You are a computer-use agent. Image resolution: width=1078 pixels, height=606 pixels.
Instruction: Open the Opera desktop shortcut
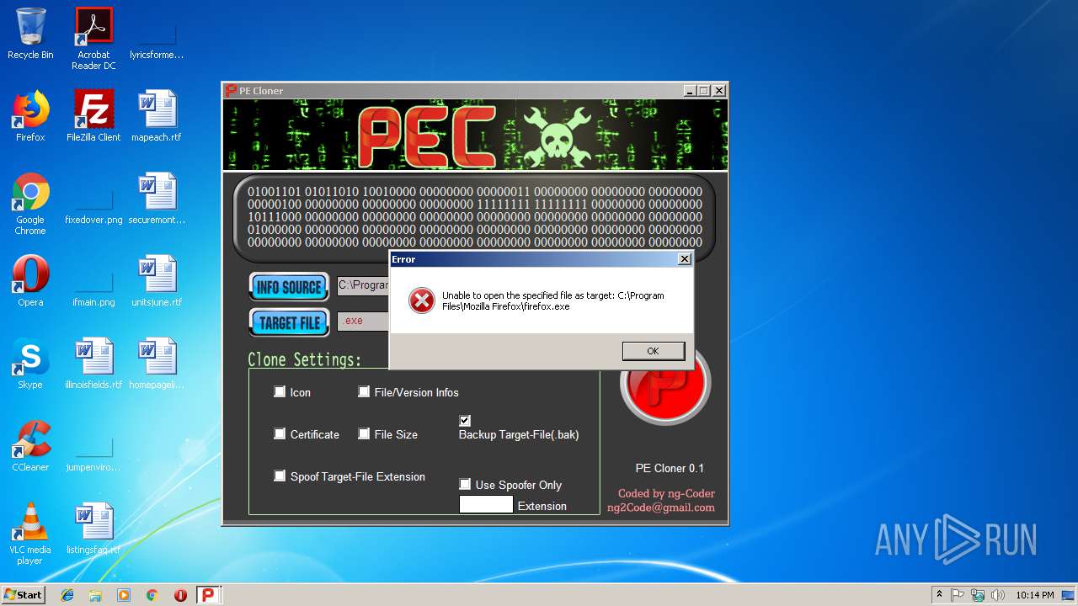point(30,281)
